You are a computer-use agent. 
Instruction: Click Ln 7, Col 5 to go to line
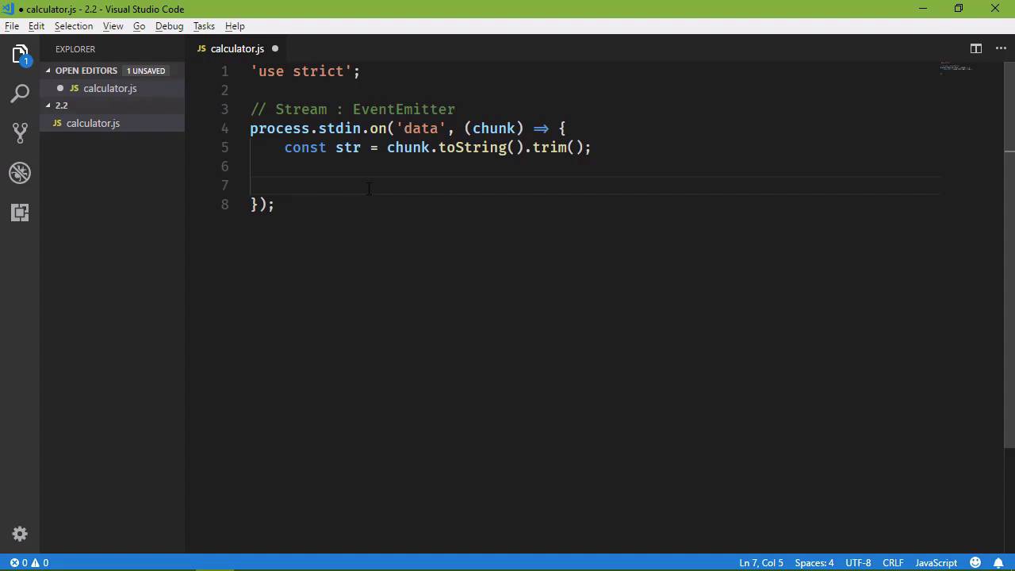[761, 563]
